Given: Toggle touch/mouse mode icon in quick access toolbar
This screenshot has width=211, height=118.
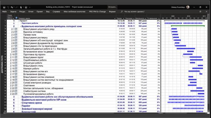Looking at the screenshot, I should click(21, 7).
